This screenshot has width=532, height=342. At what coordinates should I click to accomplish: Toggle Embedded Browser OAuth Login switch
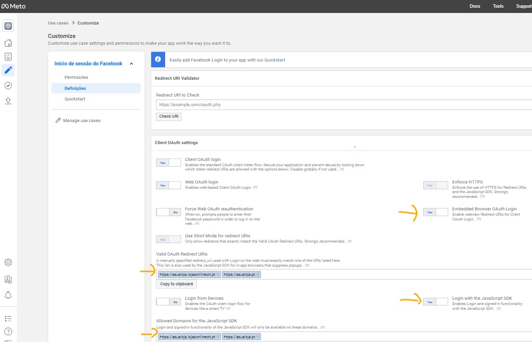[x=435, y=212]
